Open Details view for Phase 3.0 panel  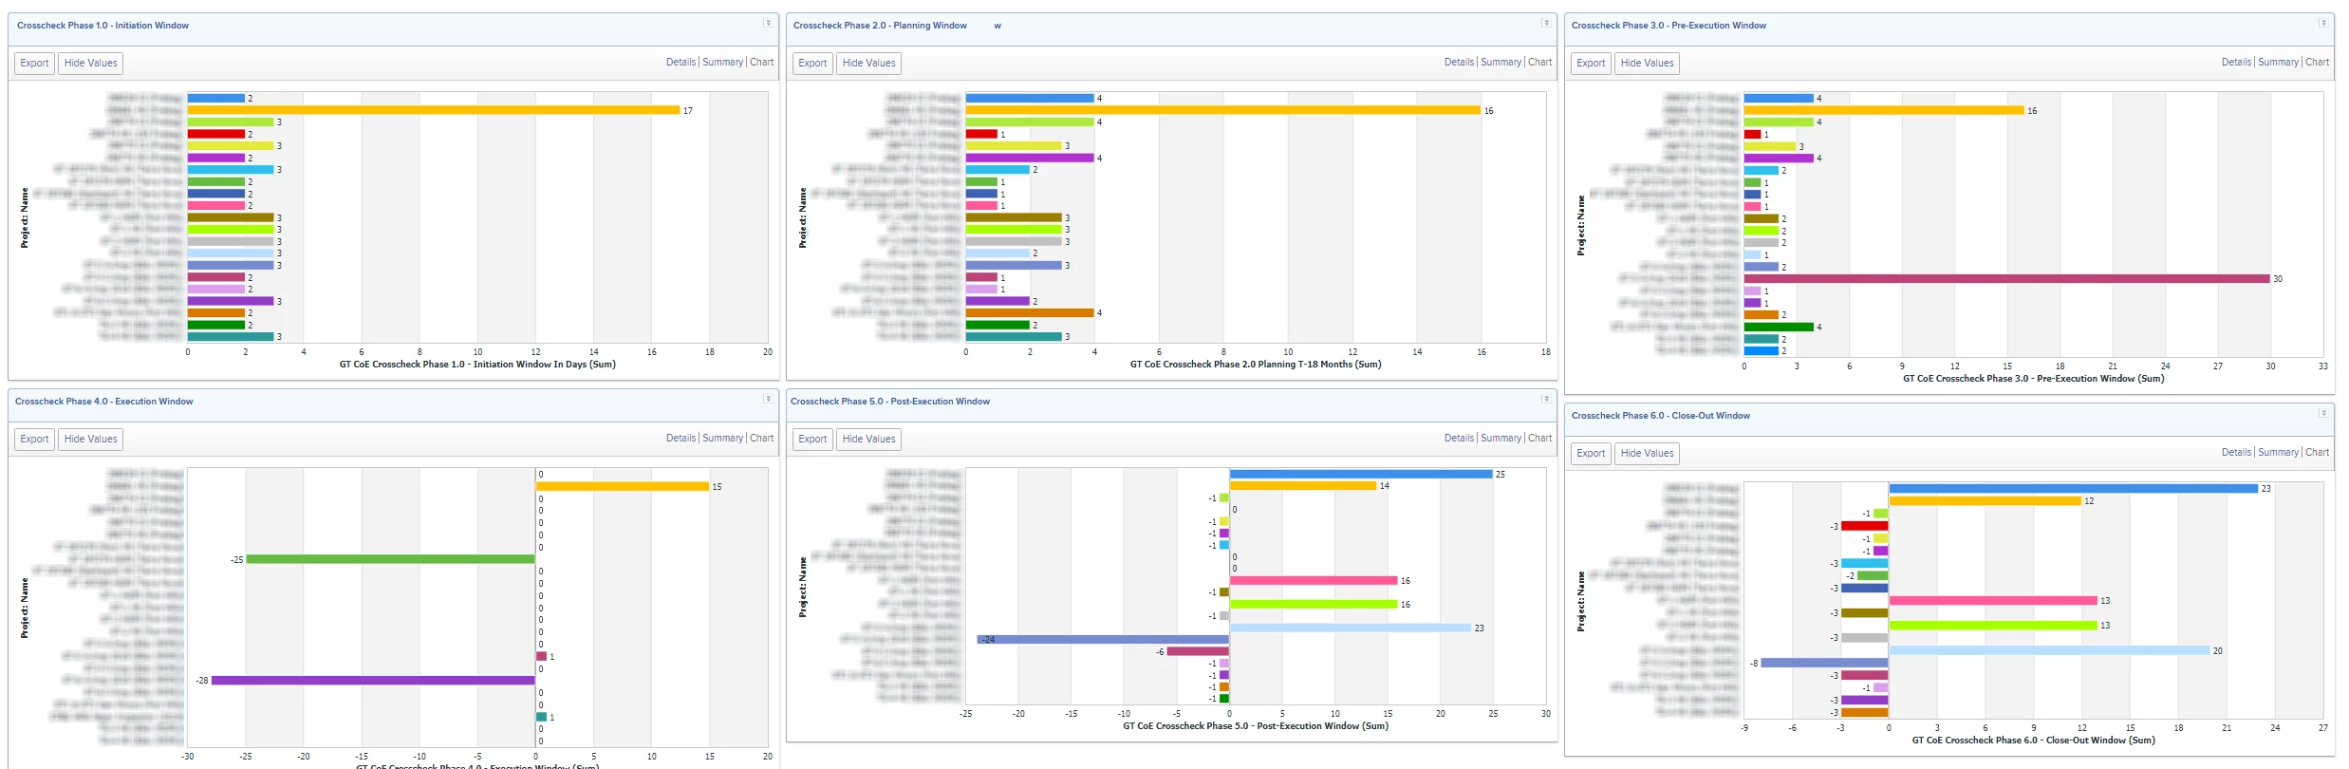pyautogui.click(x=2236, y=63)
